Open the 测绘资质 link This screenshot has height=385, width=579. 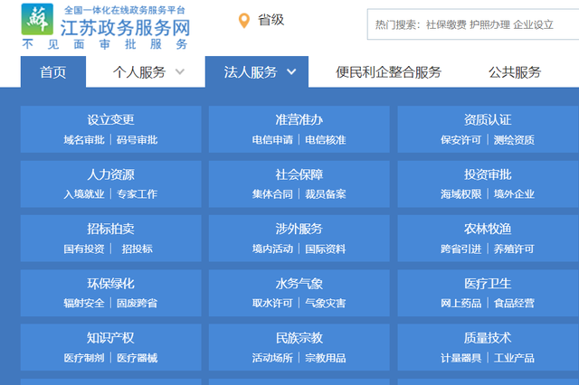click(514, 140)
